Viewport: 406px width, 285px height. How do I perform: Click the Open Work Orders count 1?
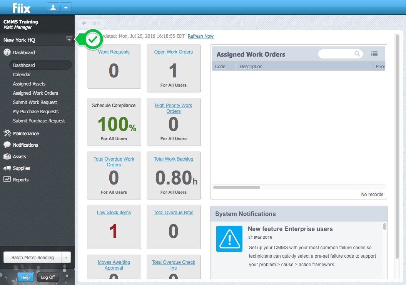[x=173, y=71]
